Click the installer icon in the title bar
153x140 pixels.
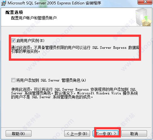(x=3, y=3)
